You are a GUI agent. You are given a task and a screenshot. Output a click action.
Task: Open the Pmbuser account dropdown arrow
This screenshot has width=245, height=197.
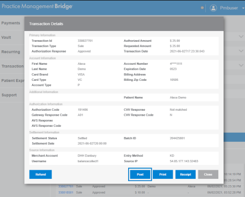[243, 8]
